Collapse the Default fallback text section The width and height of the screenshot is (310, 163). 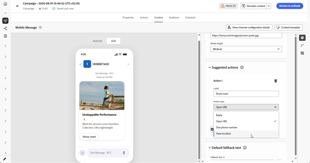[x=210, y=148]
